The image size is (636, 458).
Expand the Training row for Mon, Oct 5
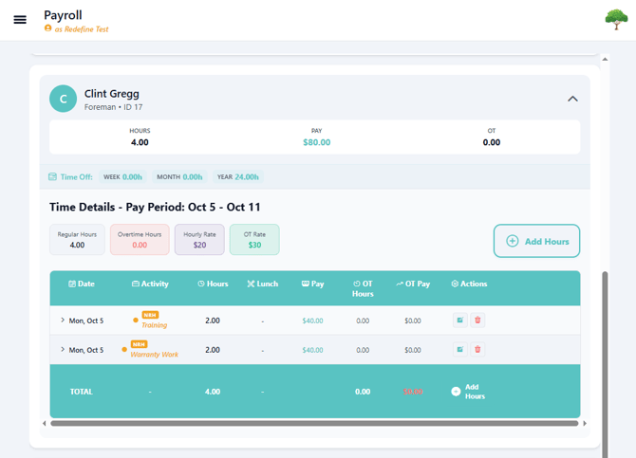click(x=63, y=321)
